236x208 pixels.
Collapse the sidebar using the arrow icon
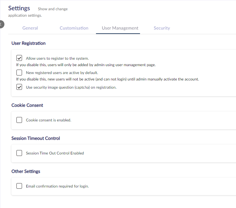point(1,24)
